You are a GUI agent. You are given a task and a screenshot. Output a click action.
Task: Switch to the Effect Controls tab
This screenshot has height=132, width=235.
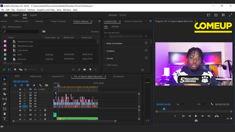[21, 21]
